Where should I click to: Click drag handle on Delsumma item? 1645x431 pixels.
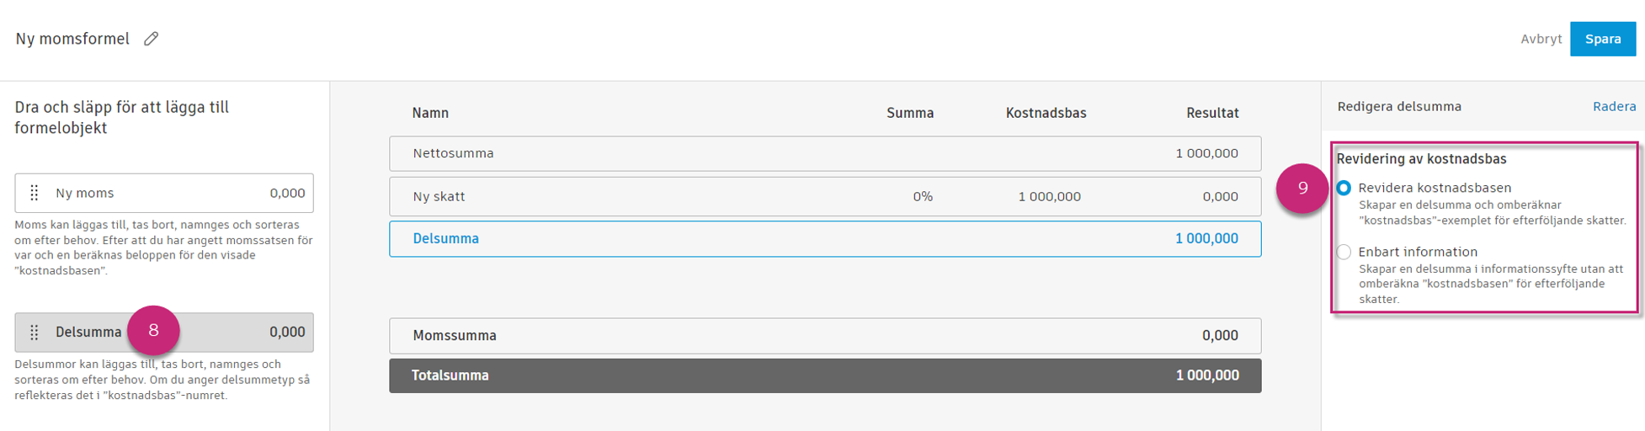tap(35, 333)
